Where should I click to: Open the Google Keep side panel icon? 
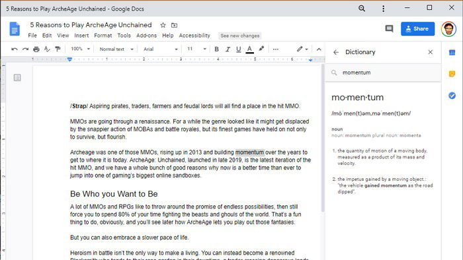click(x=452, y=74)
